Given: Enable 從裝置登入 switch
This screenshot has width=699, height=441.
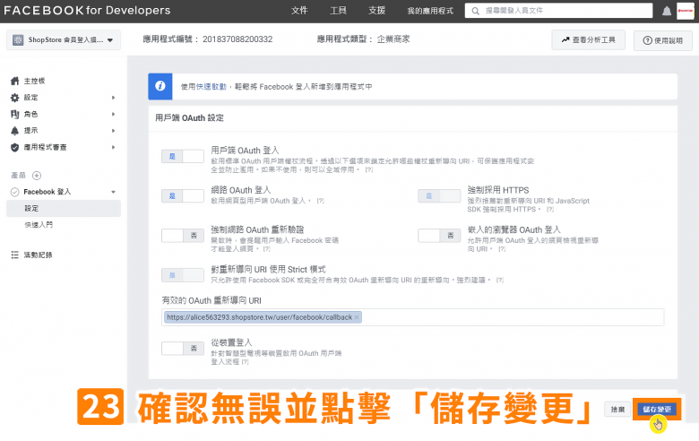Looking at the screenshot, I should [x=183, y=349].
